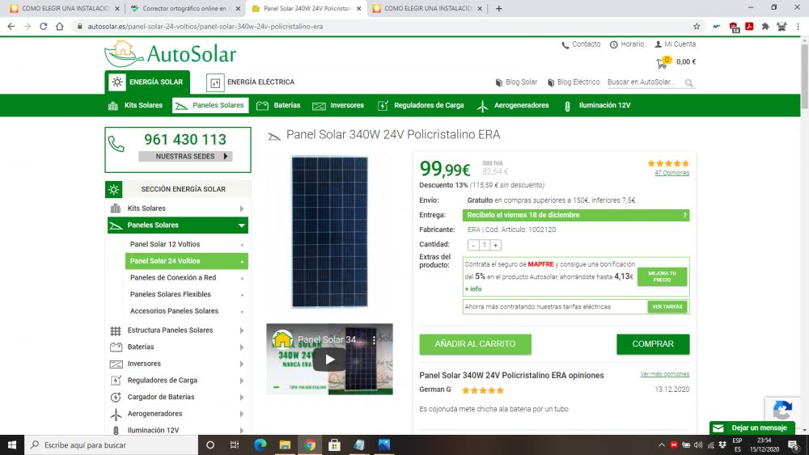Click the Comprar button

coord(653,344)
